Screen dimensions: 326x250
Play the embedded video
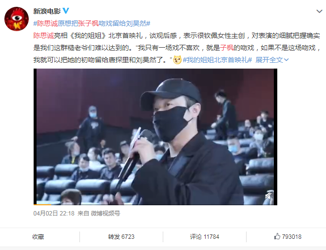pyautogui.click(x=155, y=137)
